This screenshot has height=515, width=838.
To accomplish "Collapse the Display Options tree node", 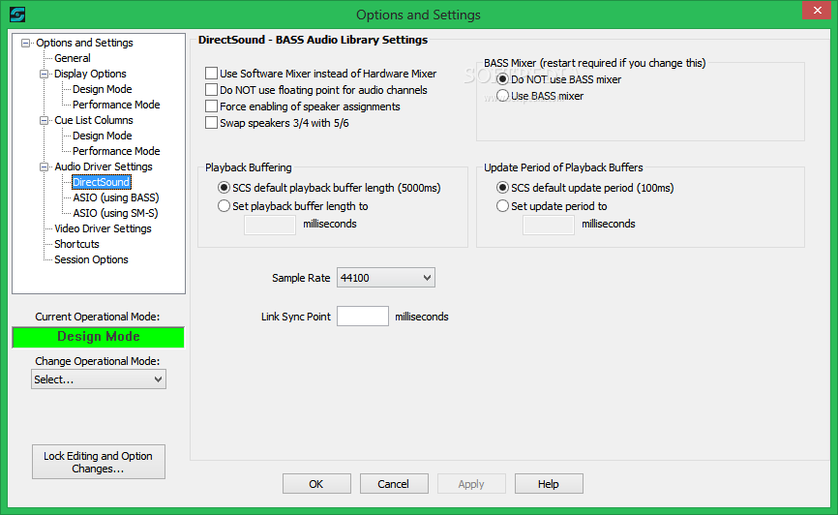I will pyautogui.click(x=44, y=74).
